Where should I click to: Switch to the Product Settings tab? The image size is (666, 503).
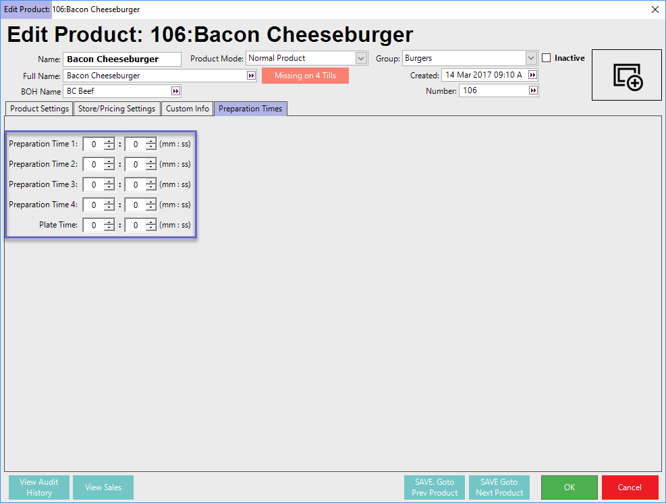point(39,109)
